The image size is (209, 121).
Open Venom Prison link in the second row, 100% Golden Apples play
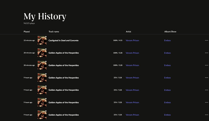[x=132, y=53]
